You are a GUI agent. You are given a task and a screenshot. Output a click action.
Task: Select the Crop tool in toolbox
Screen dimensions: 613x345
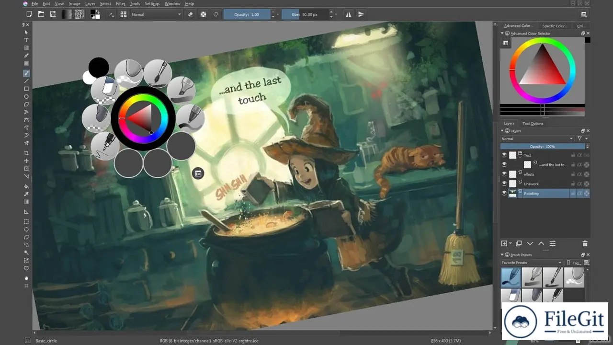(x=26, y=153)
